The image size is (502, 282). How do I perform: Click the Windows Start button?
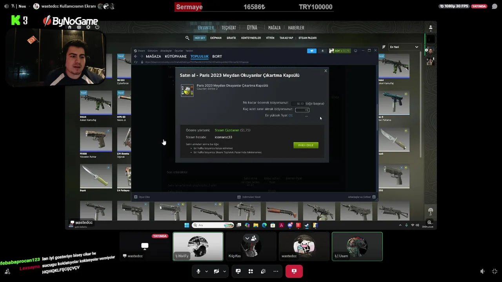pyautogui.click(x=187, y=225)
